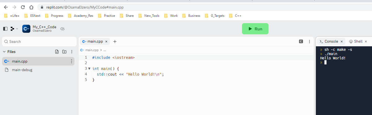Select main.cpp in the file tree

(x=38, y=61)
